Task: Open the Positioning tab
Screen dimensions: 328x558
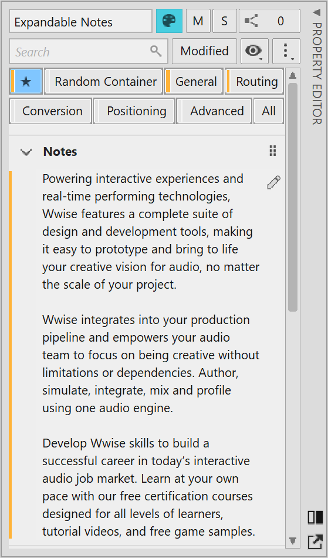Action: tap(134, 111)
